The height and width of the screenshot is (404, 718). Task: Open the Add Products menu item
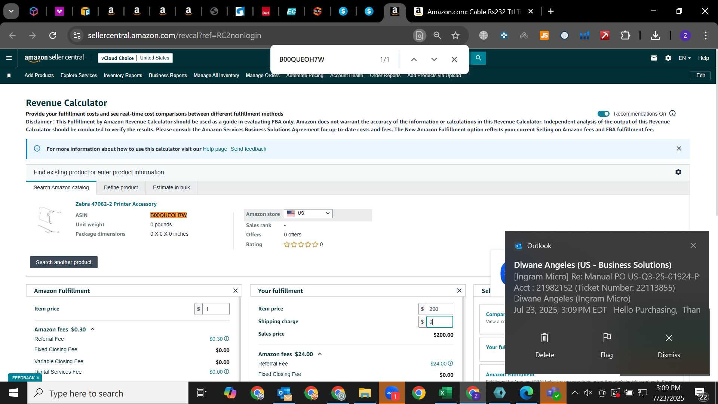(39, 75)
